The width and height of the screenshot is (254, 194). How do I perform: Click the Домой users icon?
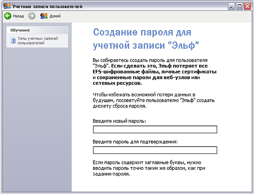pyautogui.click(x=44, y=16)
